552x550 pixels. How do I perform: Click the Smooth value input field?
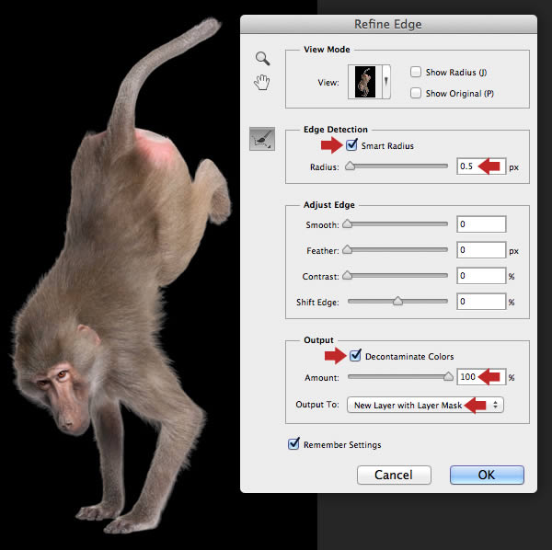[x=481, y=224]
